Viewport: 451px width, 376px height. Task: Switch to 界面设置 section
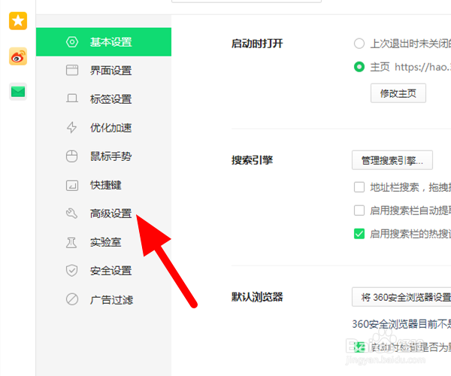tap(104, 71)
